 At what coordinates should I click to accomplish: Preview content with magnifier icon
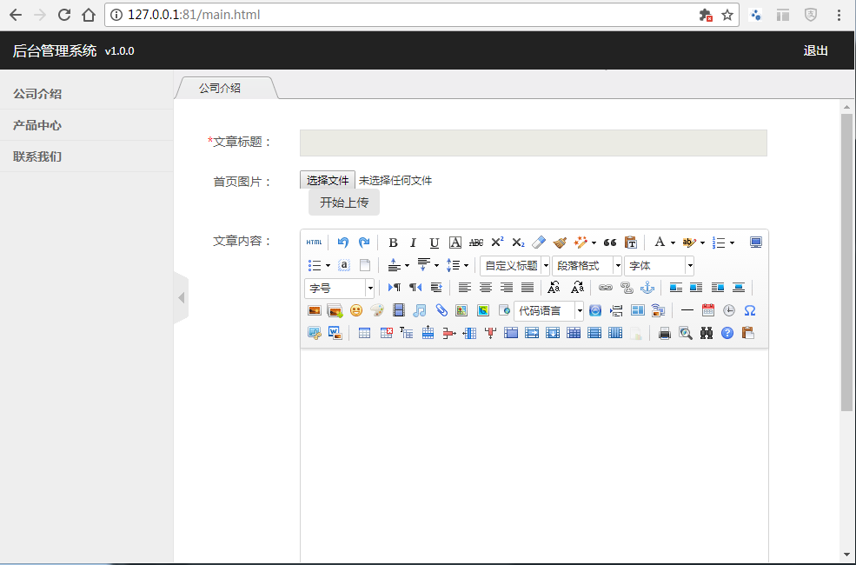click(685, 333)
